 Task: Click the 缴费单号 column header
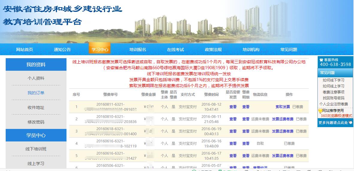click(x=111, y=95)
